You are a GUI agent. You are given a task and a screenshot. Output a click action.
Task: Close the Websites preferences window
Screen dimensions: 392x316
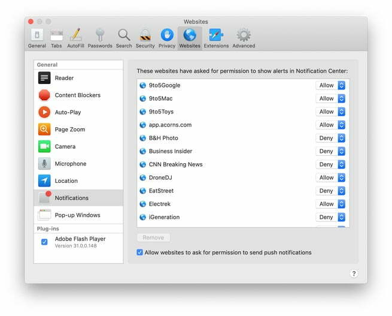[x=31, y=22]
